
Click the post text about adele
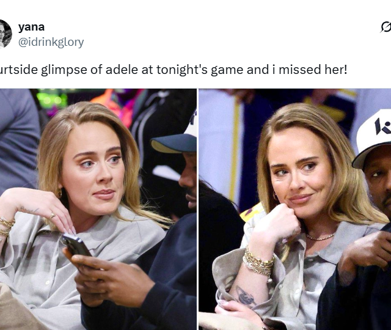tap(174, 70)
